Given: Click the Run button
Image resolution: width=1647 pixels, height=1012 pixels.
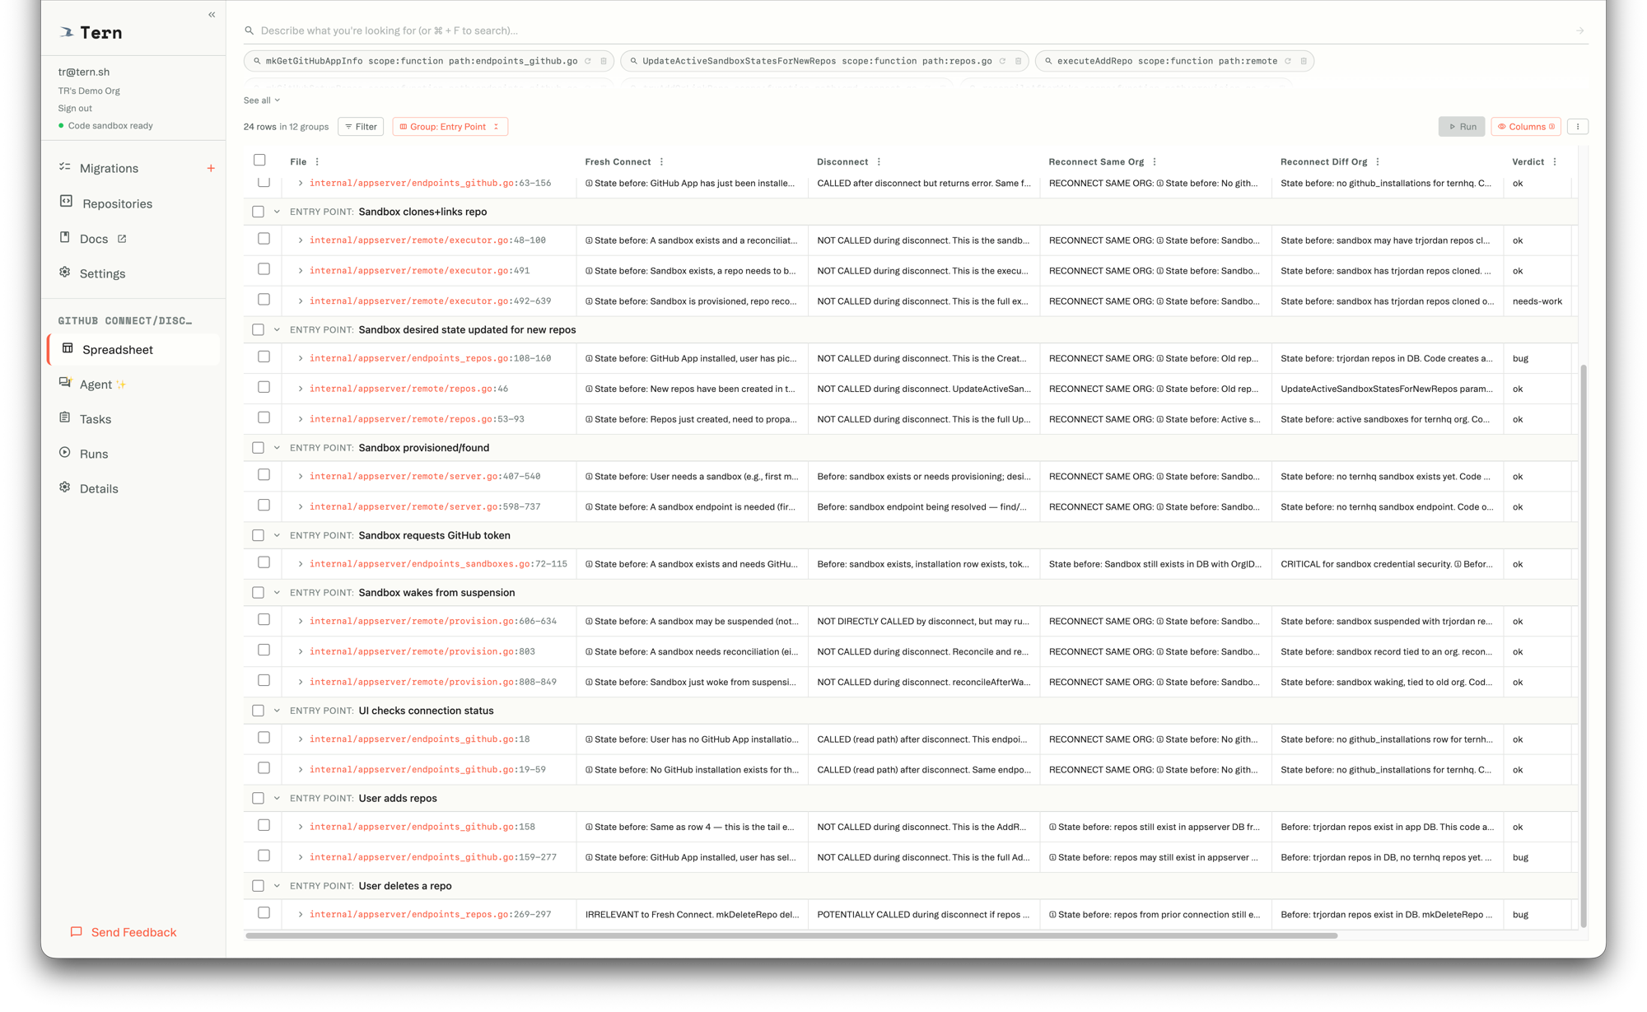Looking at the screenshot, I should (x=1462, y=126).
